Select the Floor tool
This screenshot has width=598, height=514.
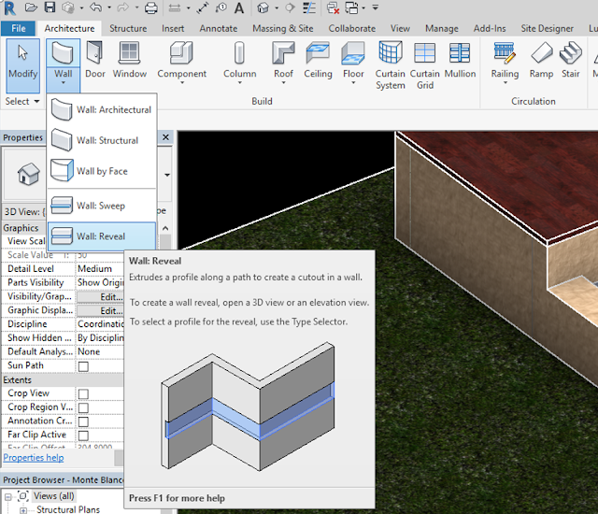pos(353,60)
